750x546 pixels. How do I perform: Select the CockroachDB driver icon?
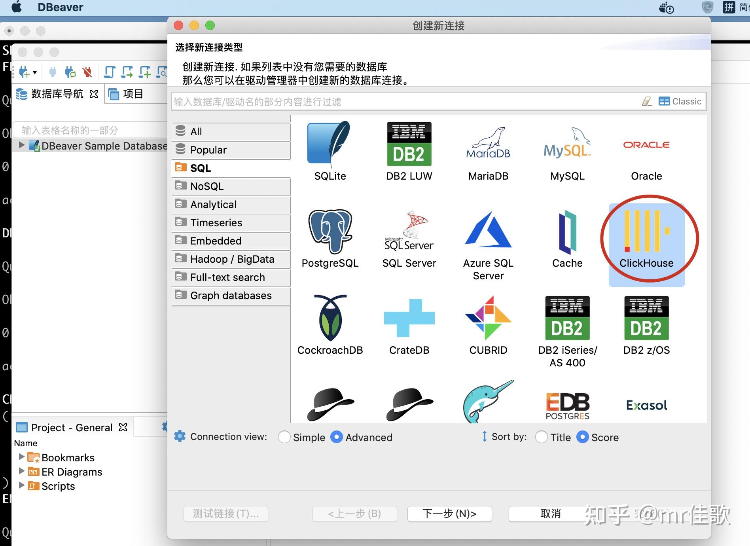pyautogui.click(x=330, y=318)
